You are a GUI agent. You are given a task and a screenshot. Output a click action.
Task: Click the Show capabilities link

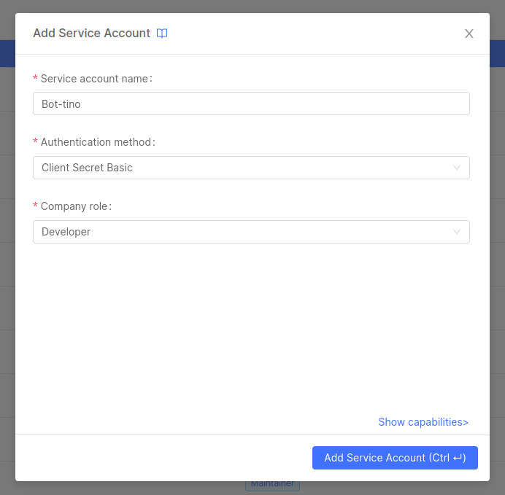[x=423, y=422]
